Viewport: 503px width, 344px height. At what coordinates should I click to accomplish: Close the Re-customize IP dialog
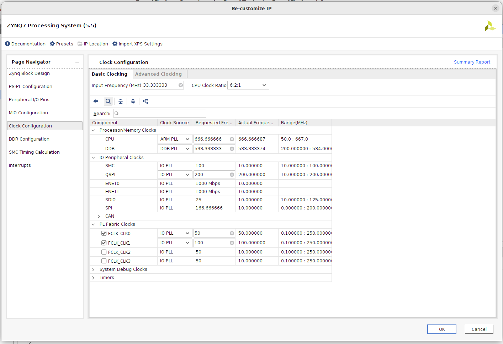pos(496,8)
